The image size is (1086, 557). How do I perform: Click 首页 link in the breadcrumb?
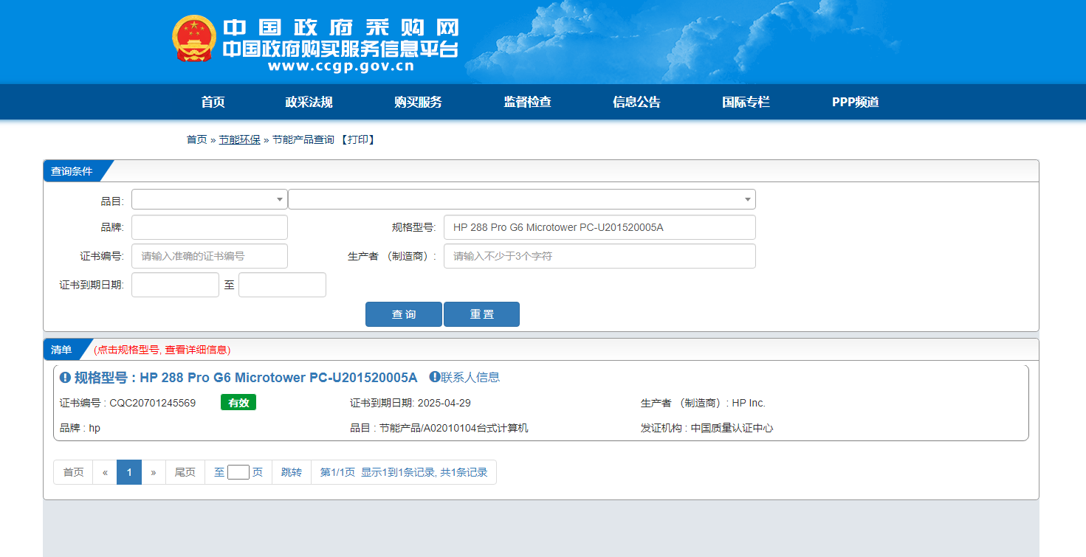196,139
